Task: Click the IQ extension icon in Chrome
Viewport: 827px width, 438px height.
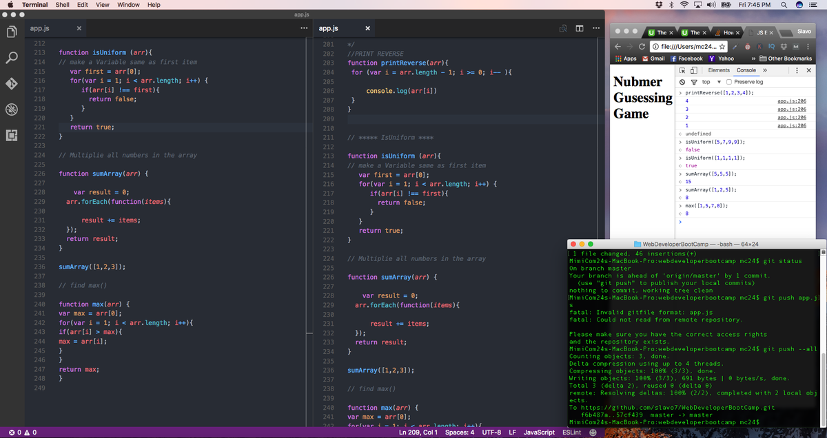Action: point(773,46)
